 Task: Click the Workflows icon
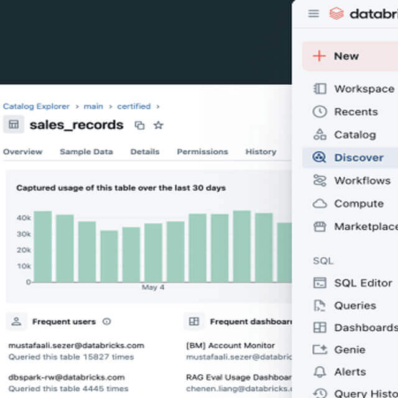click(x=320, y=180)
